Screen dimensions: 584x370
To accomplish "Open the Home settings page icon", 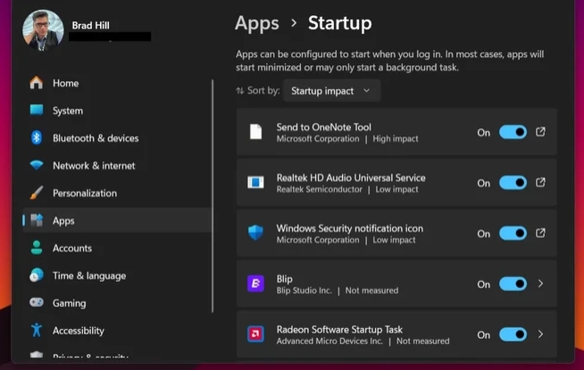I will 37,83.
